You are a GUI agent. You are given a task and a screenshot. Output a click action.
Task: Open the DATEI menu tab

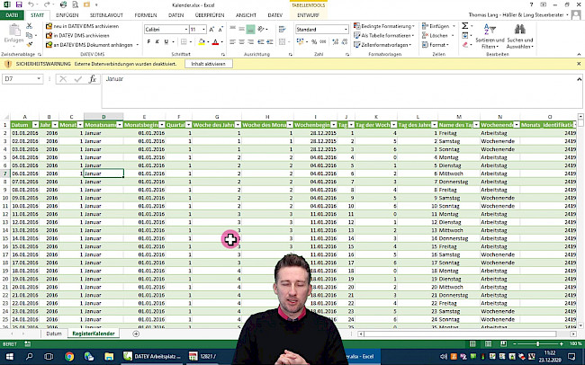click(12, 15)
